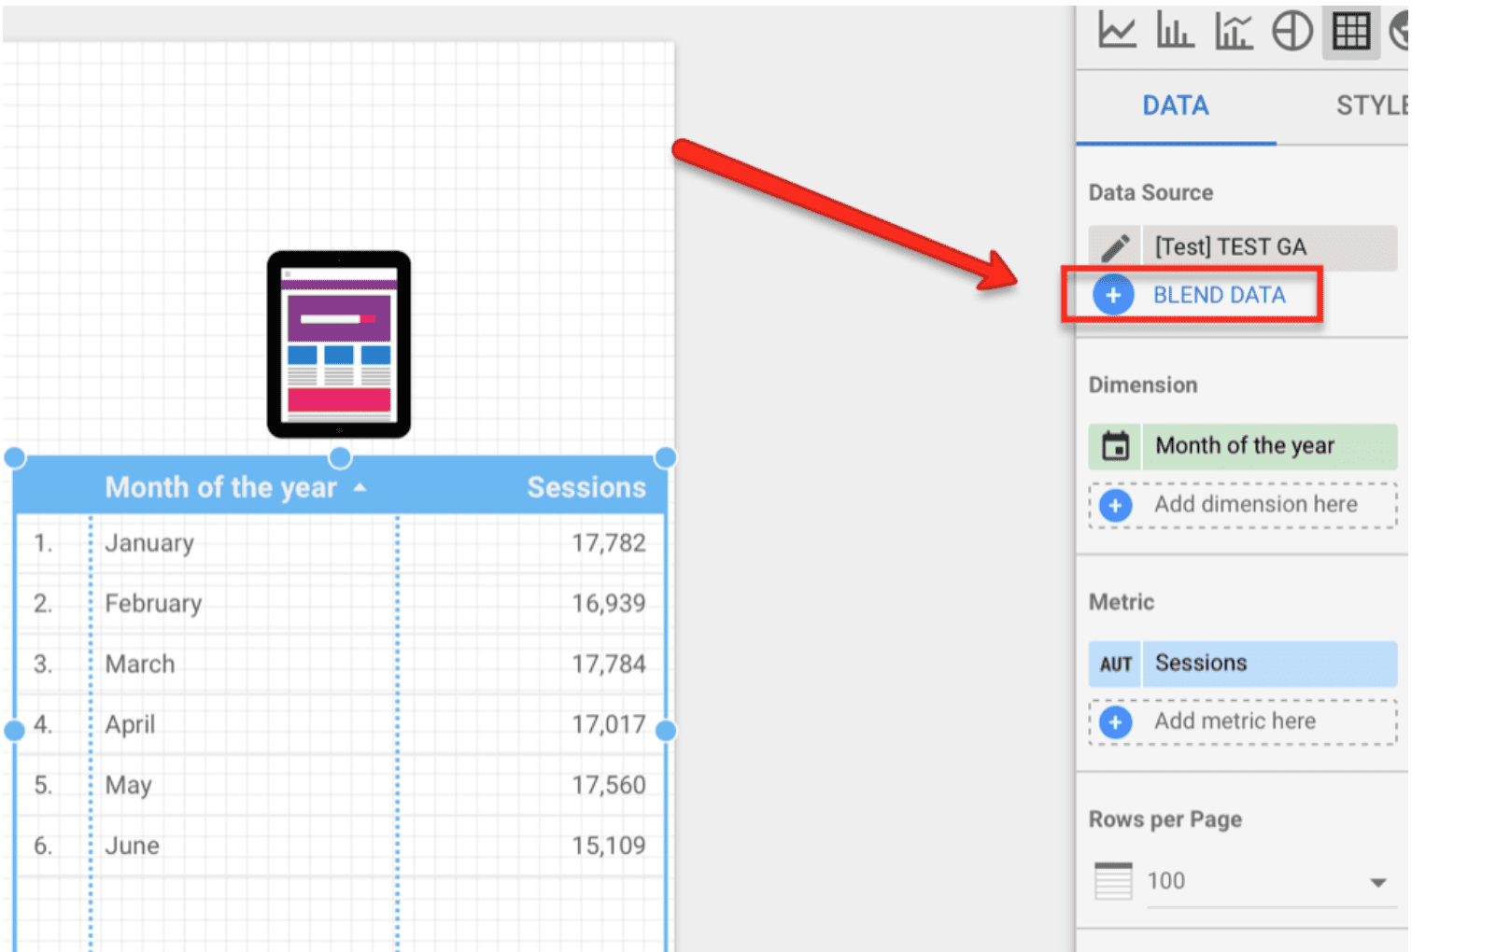Viewport: 1496px width, 952px height.
Task: Click the Sessions column header in table
Action: coord(586,487)
